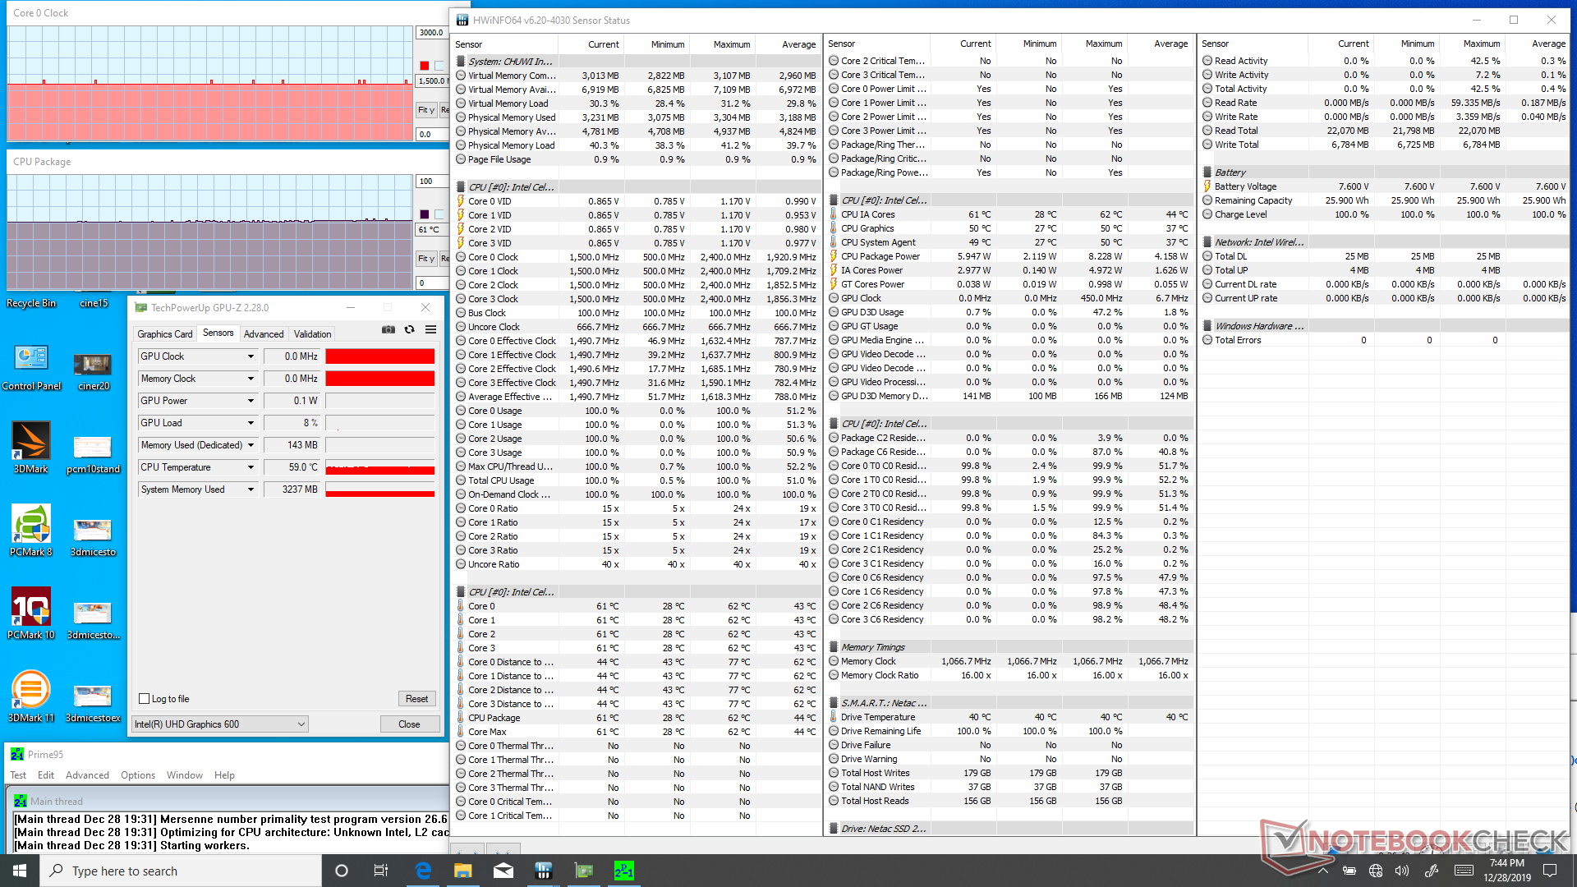Open 3dmicestoex desktop file

point(93,703)
